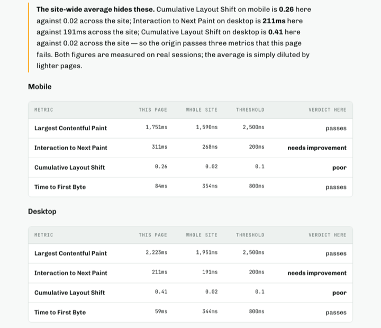Click the 354ms whole-site value
This screenshot has width=381, height=328.
point(210,186)
